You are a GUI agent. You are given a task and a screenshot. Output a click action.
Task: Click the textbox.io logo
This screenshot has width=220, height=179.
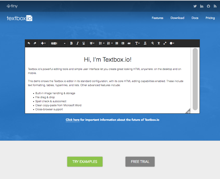point(20,18)
